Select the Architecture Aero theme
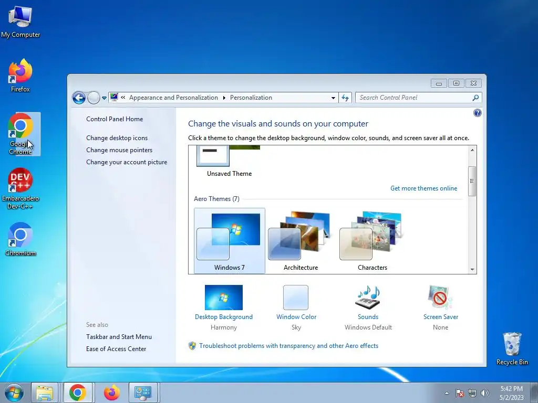The image size is (538, 403). coord(301,240)
